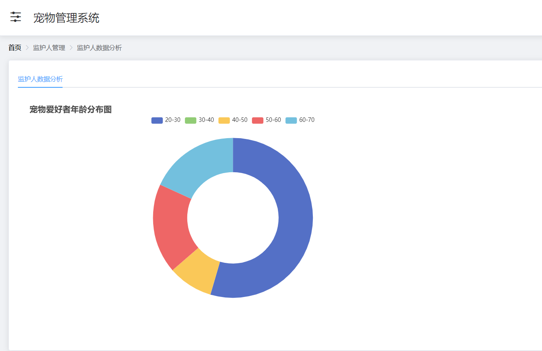Image resolution: width=542 pixels, height=351 pixels.
Task: Go to 首页 breadcrumb
Action: click(15, 48)
